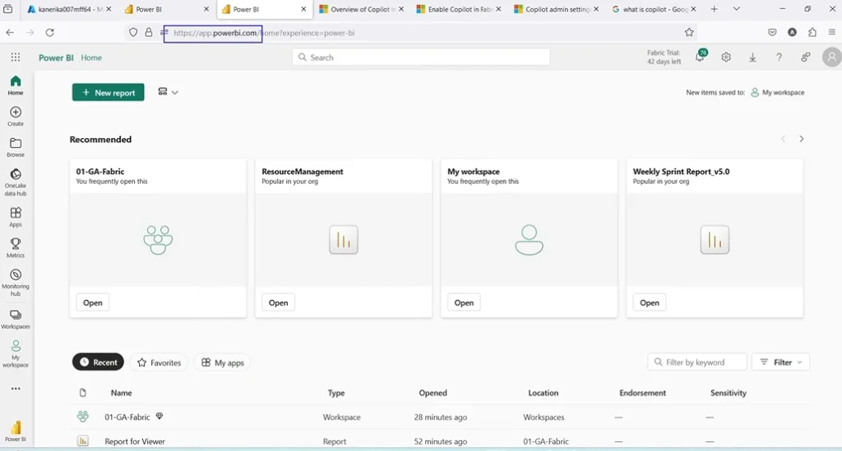
Task: Show the next recommended items arrow
Action: pos(801,139)
